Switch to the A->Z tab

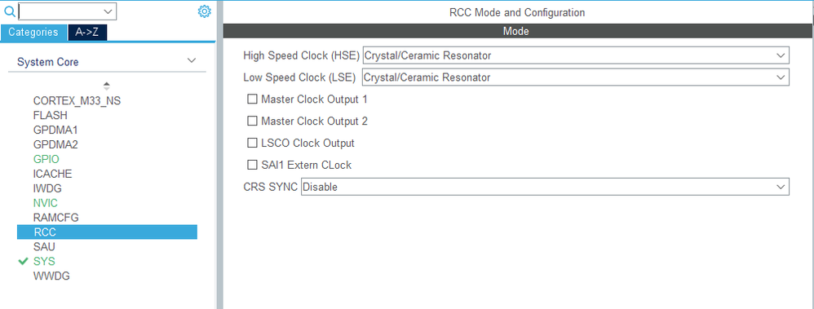coord(87,32)
